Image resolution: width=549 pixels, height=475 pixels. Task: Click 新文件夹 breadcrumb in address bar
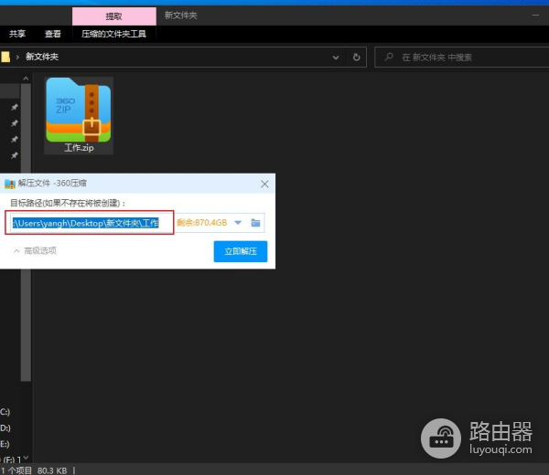pos(42,58)
